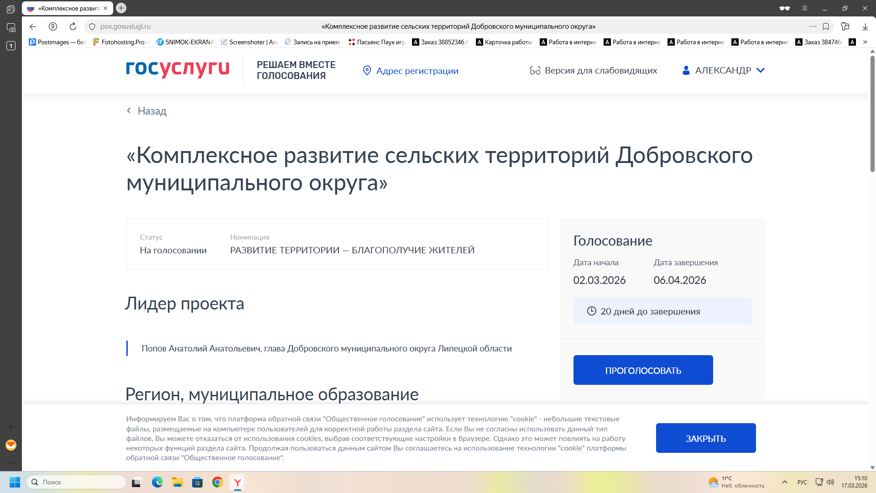Image resolution: width=876 pixels, height=493 pixels.
Task: Switch the РУС input language indicator
Action: click(802, 482)
